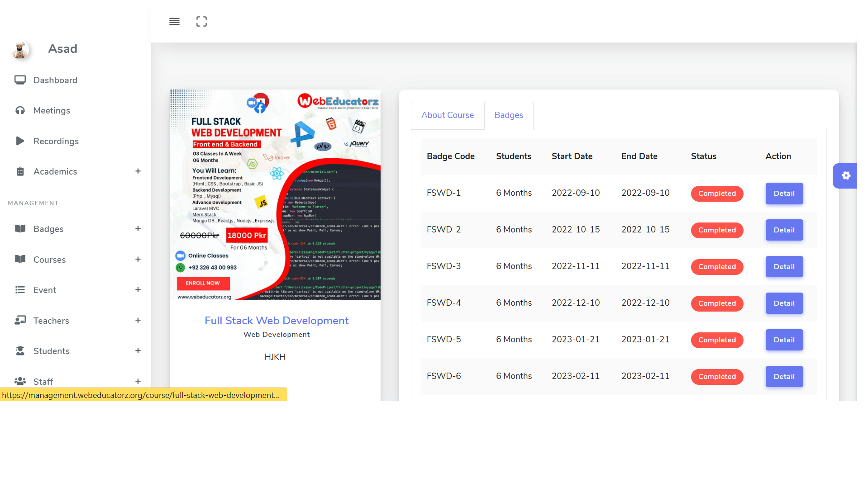
Task: Open Detail for badge FSWD-6
Action: [784, 377]
